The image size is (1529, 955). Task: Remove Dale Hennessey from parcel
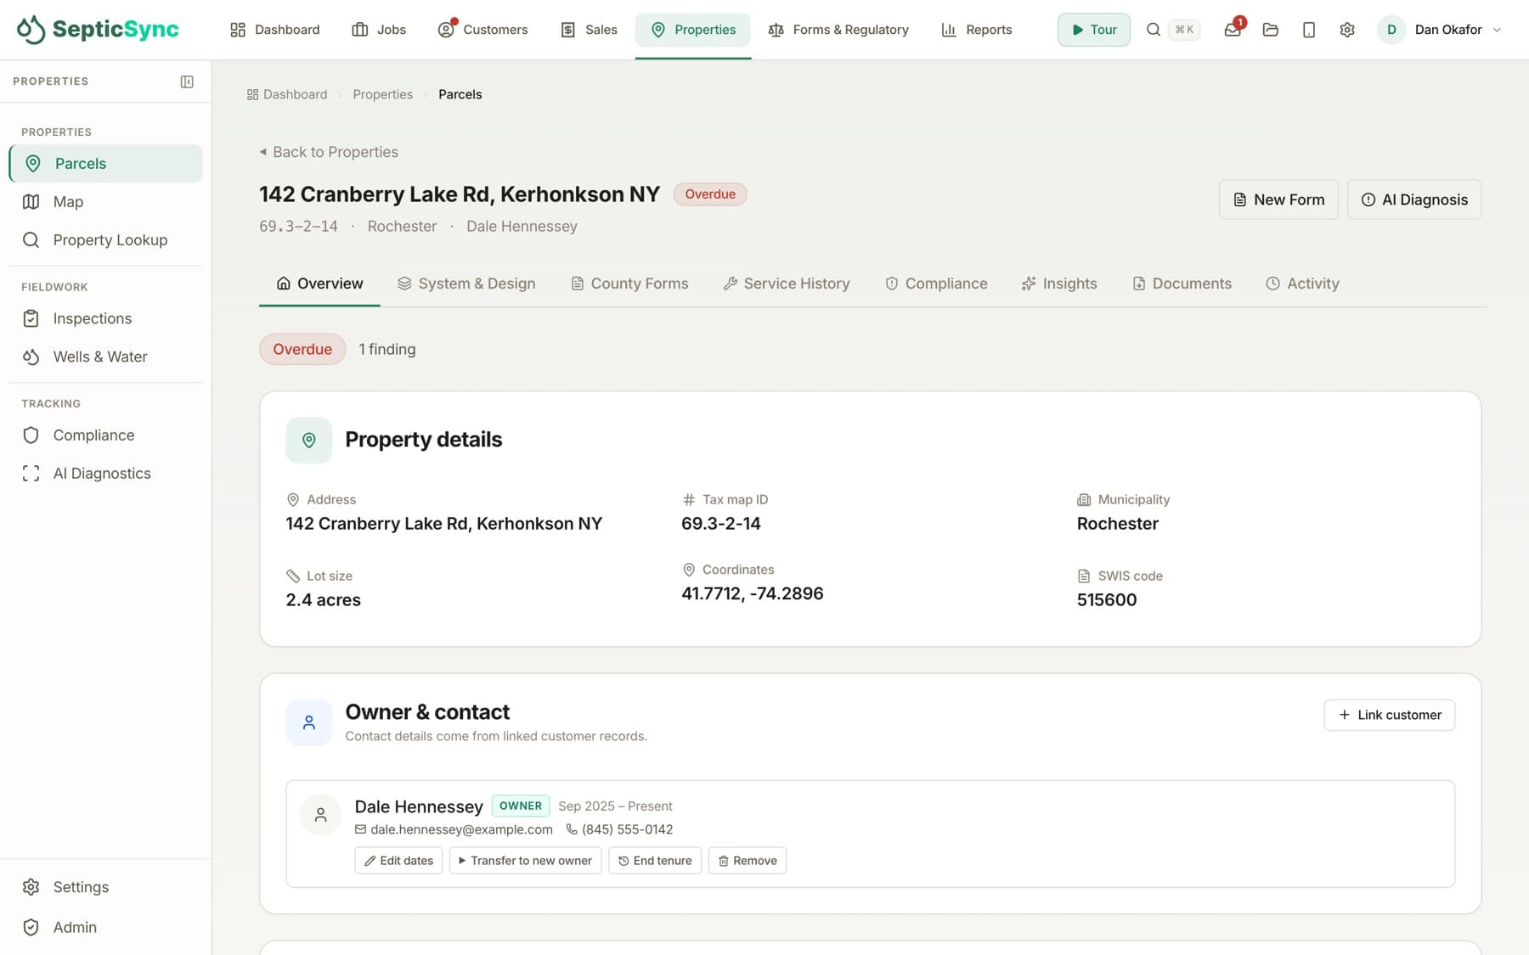[748, 861]
